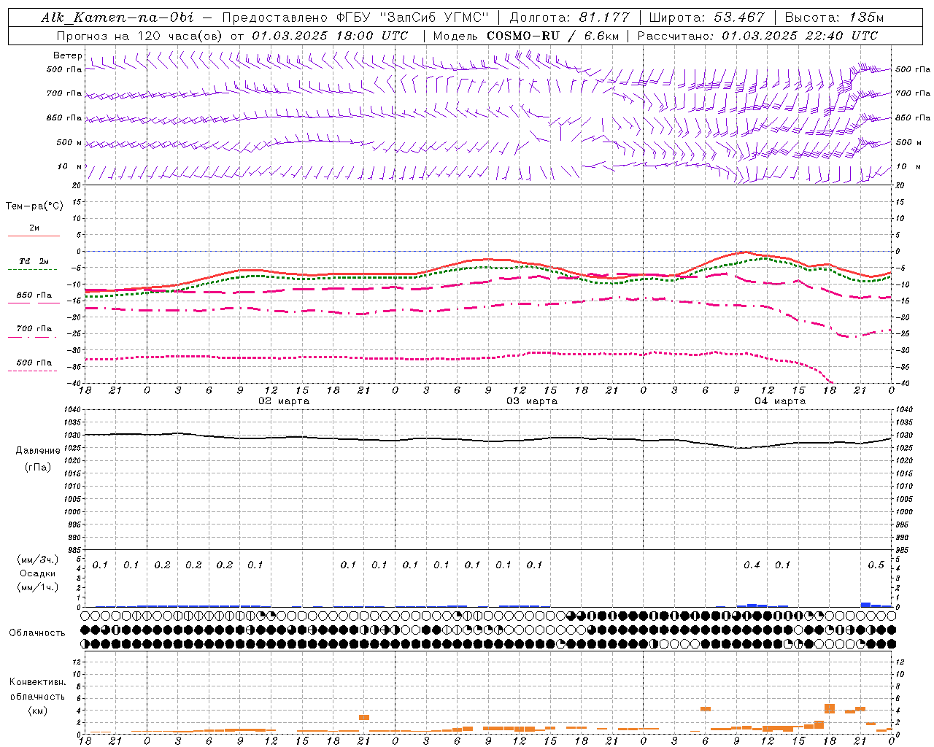Viewport: 934px width, 747px height.
Task: Select the Прогноз на 120 часа(ов) header text
Action: (139, 36)
